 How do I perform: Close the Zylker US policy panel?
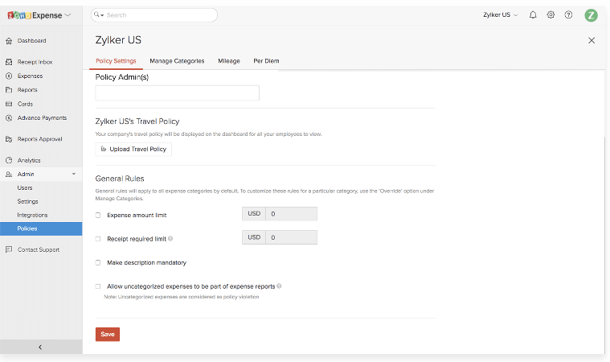pos(592,40)
